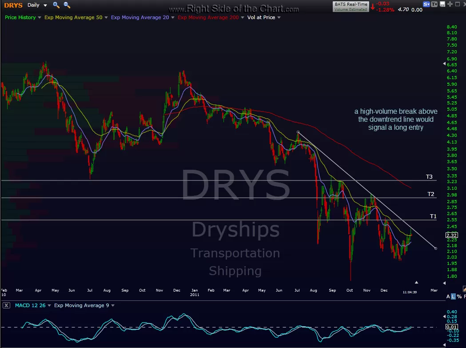Select the trendline's upper endpoint handle near July
Image resolution: width=466 pixels, height=348 pixels.
(298, 132)
